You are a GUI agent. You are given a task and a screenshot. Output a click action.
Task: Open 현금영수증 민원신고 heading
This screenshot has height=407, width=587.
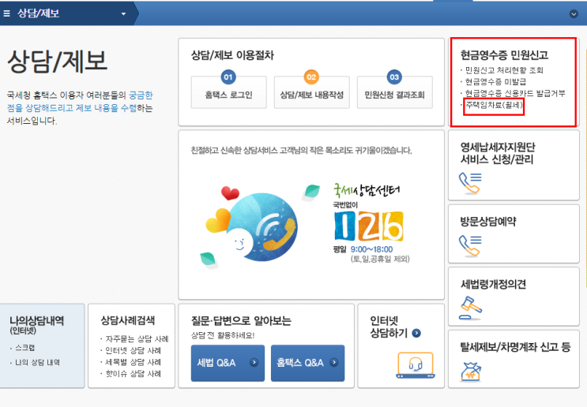point(504,55)
